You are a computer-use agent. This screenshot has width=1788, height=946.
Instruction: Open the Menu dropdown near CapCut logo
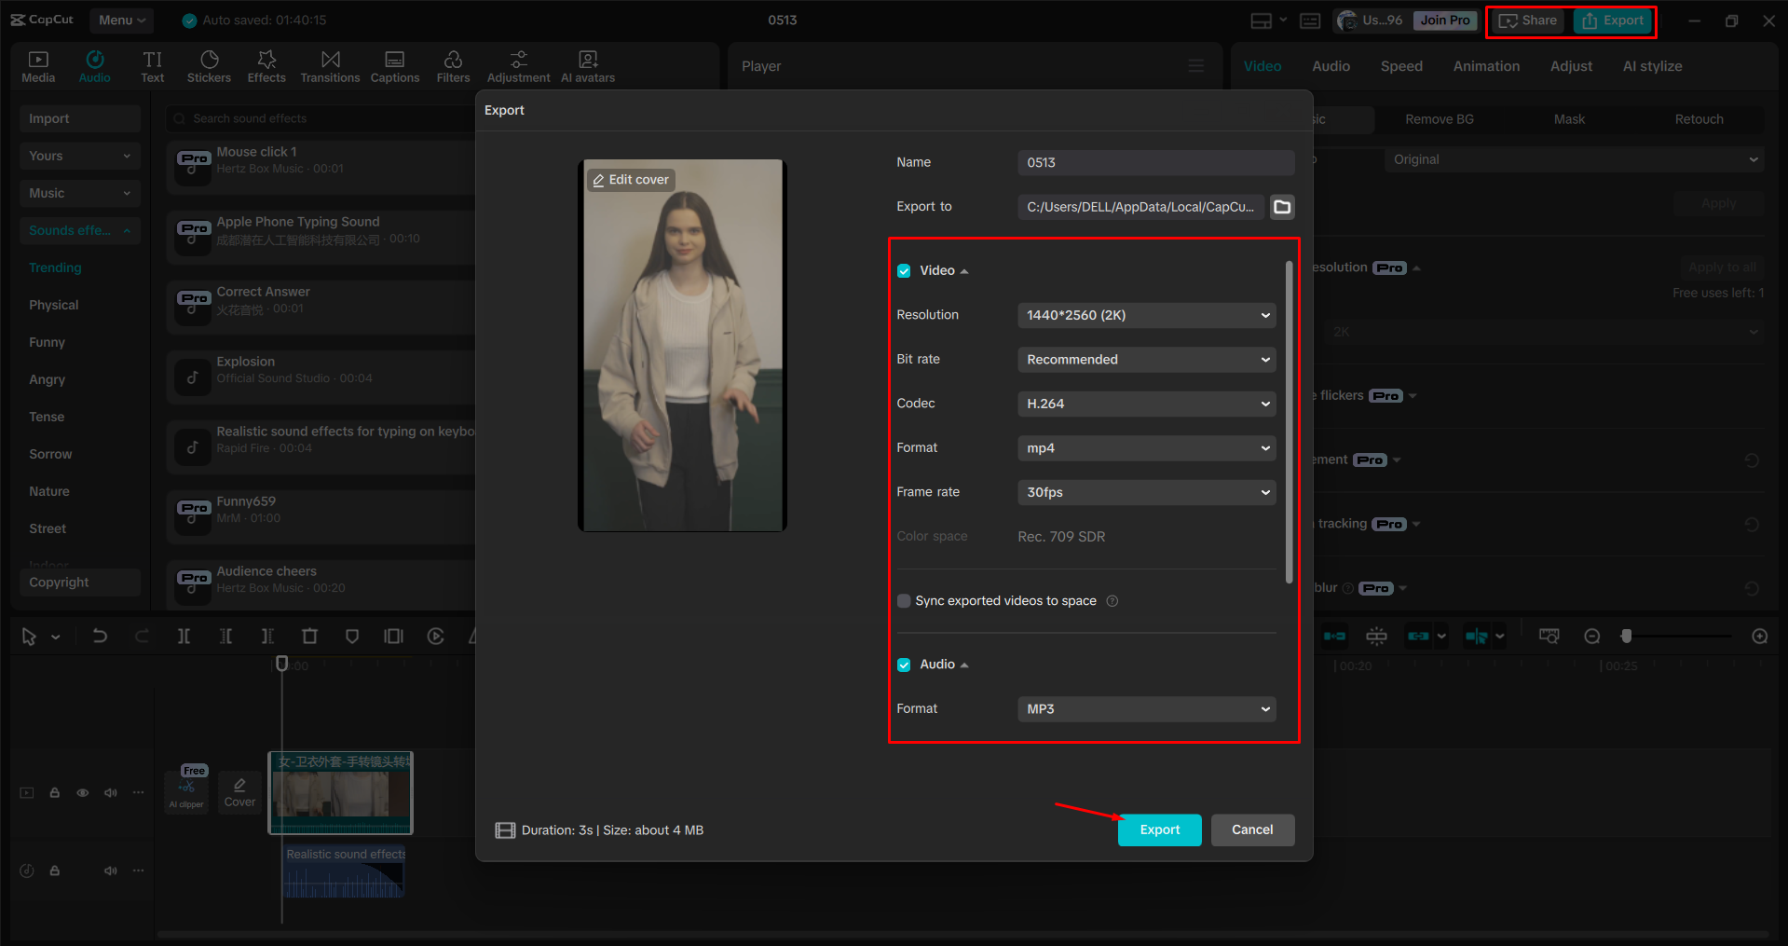(x=121, y=20)
